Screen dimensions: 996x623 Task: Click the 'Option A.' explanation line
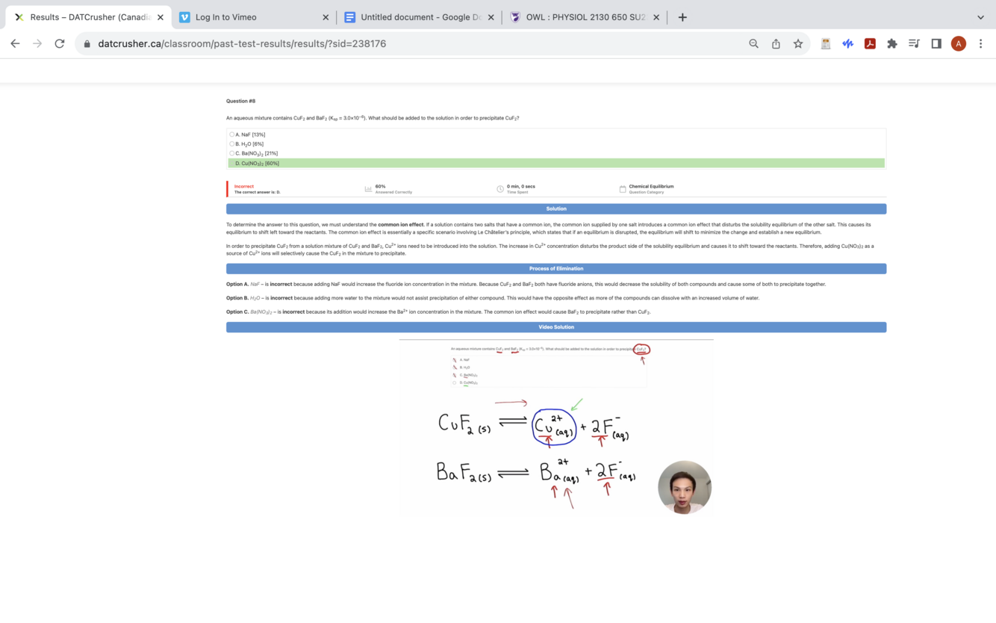(526, 284)
